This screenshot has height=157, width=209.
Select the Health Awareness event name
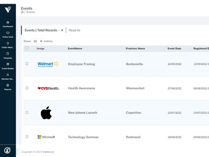pyautogui.click(x=82, y=88)
